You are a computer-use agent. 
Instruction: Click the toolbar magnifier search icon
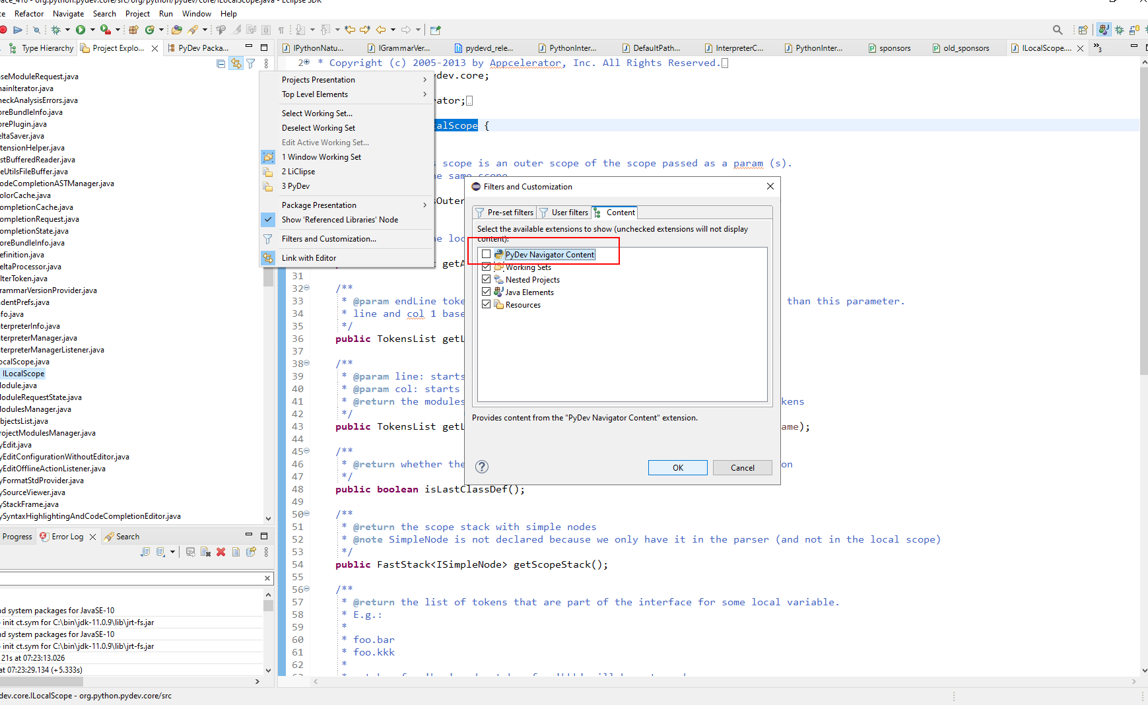(x=1058, y=30)
